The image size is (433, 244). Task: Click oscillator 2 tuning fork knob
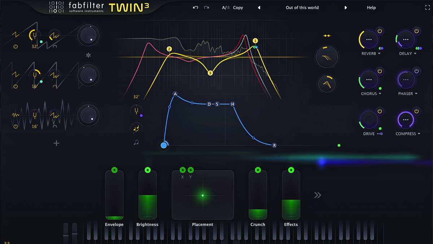coord(35,75)
